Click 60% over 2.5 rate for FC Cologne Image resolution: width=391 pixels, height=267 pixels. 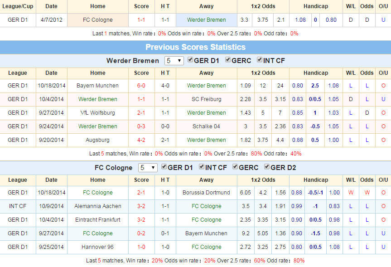coord(260,261)
